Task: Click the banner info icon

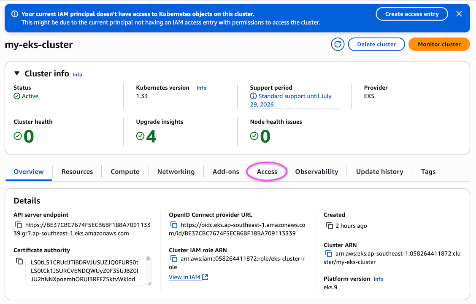Action: coord(15,14)
